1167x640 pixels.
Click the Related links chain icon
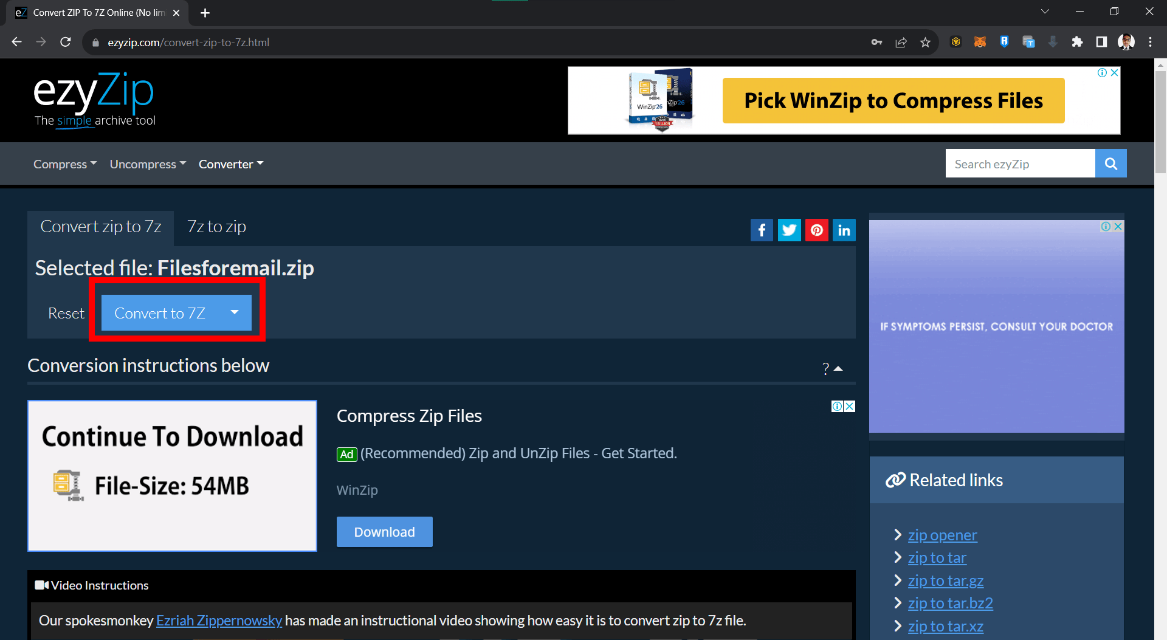coord(895,480)
